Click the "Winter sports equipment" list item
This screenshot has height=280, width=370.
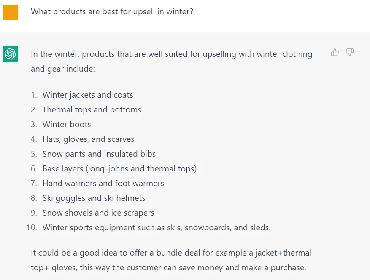156,228
